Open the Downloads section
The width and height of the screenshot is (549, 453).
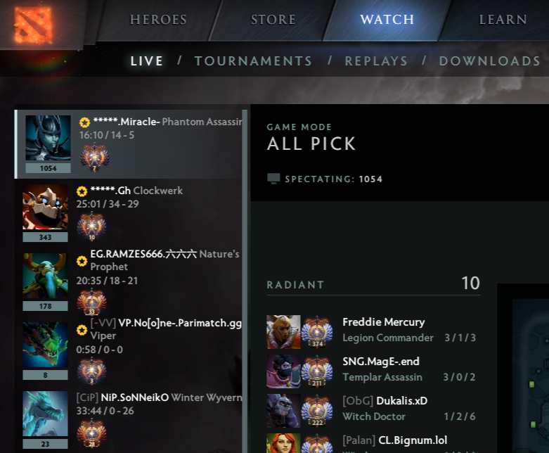click(489, 61)
